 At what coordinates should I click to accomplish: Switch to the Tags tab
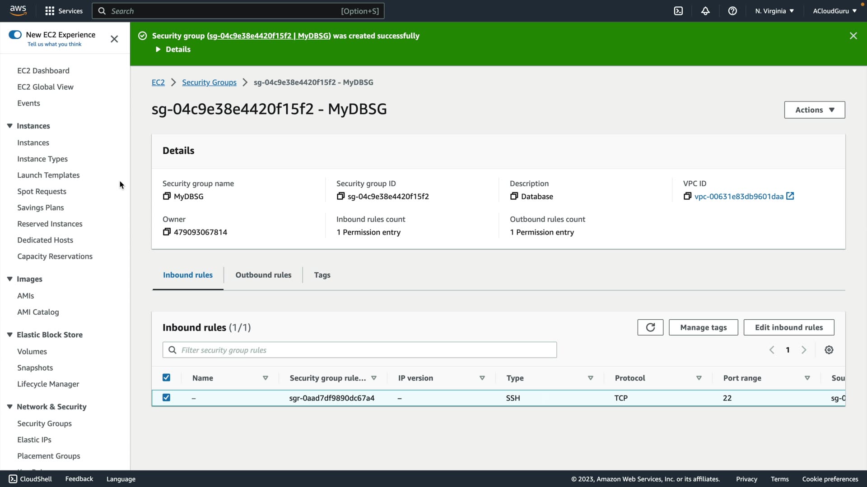point(322,275)
